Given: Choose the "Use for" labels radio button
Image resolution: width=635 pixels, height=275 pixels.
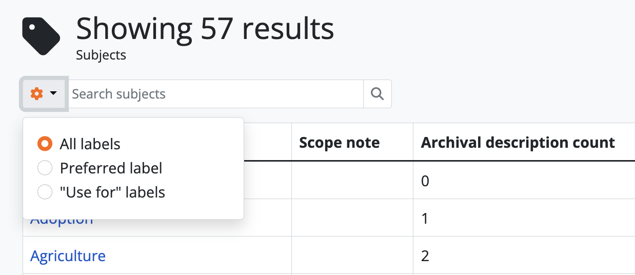Looking at the screenshot, I should pos(45,192).
